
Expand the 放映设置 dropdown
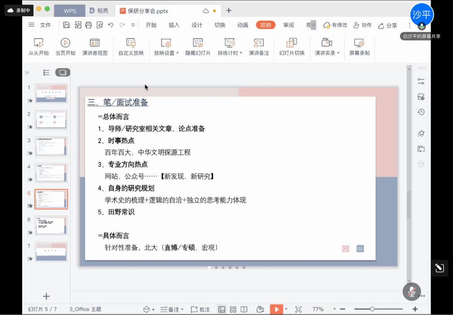click(x=177, y=53)
